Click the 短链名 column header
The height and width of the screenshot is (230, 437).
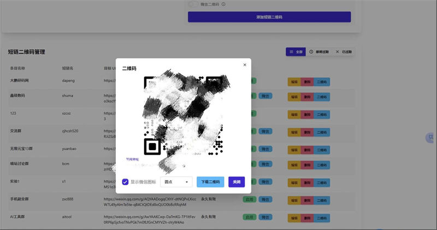67,68
